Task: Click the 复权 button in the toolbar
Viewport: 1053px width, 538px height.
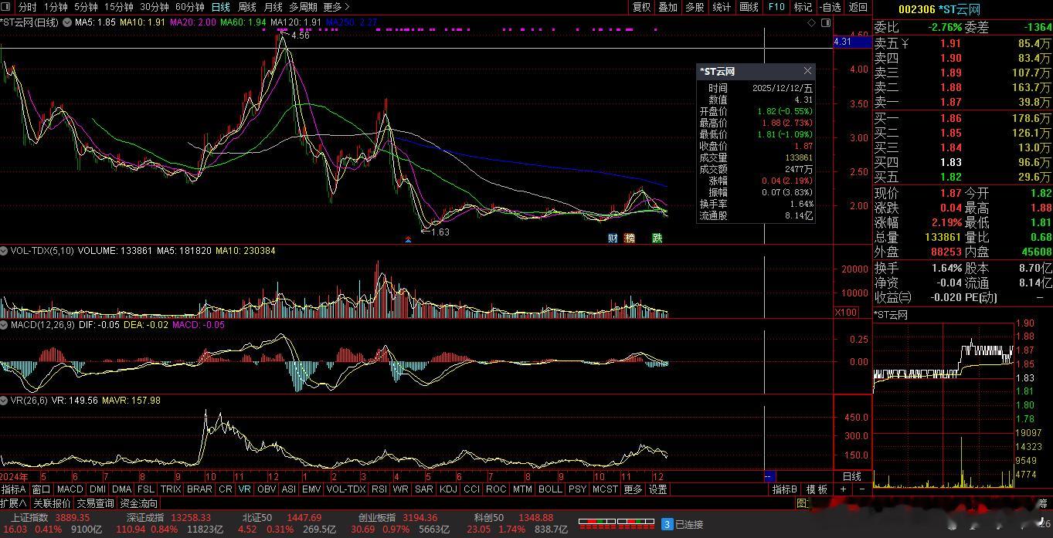Action: [x=641, y=7]
